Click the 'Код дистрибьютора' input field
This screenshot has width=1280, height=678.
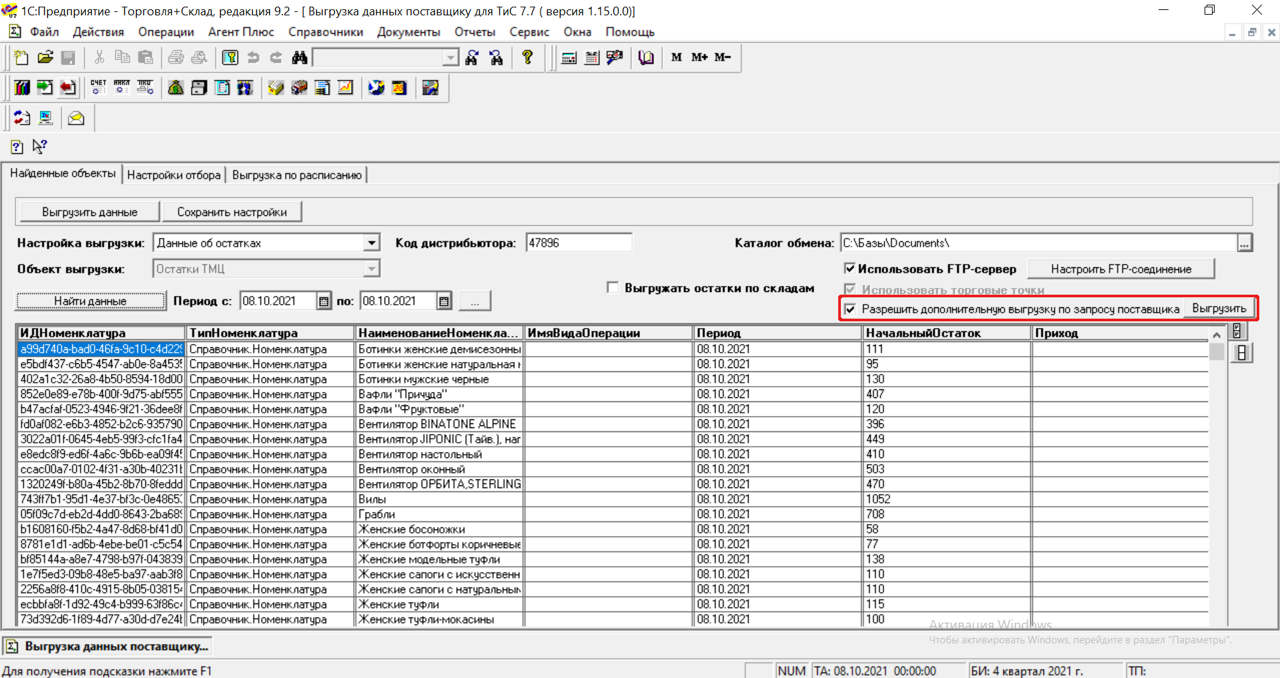pos(578,243)
